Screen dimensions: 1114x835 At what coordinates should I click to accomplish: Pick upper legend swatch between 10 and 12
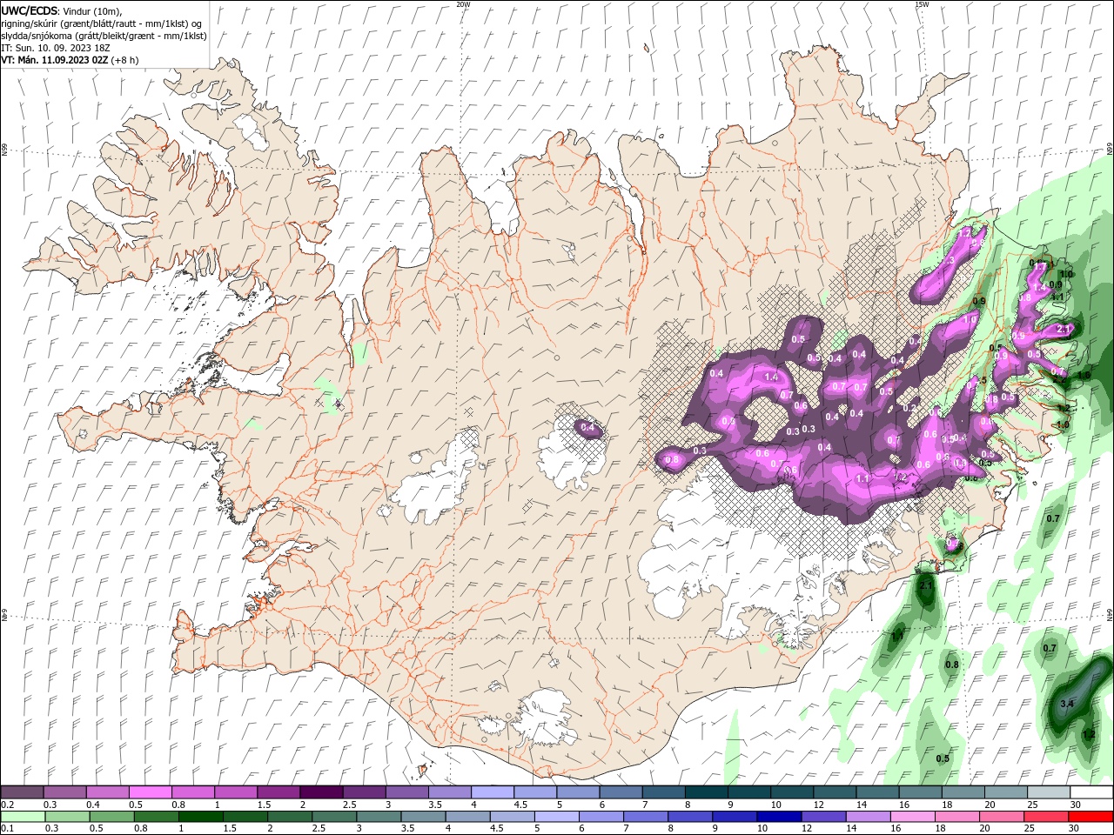[792, 792]
